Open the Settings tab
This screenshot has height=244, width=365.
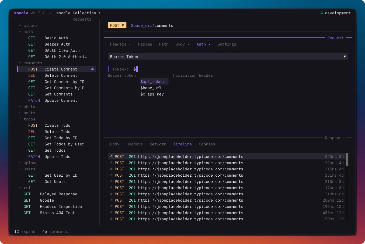point(227,44)
